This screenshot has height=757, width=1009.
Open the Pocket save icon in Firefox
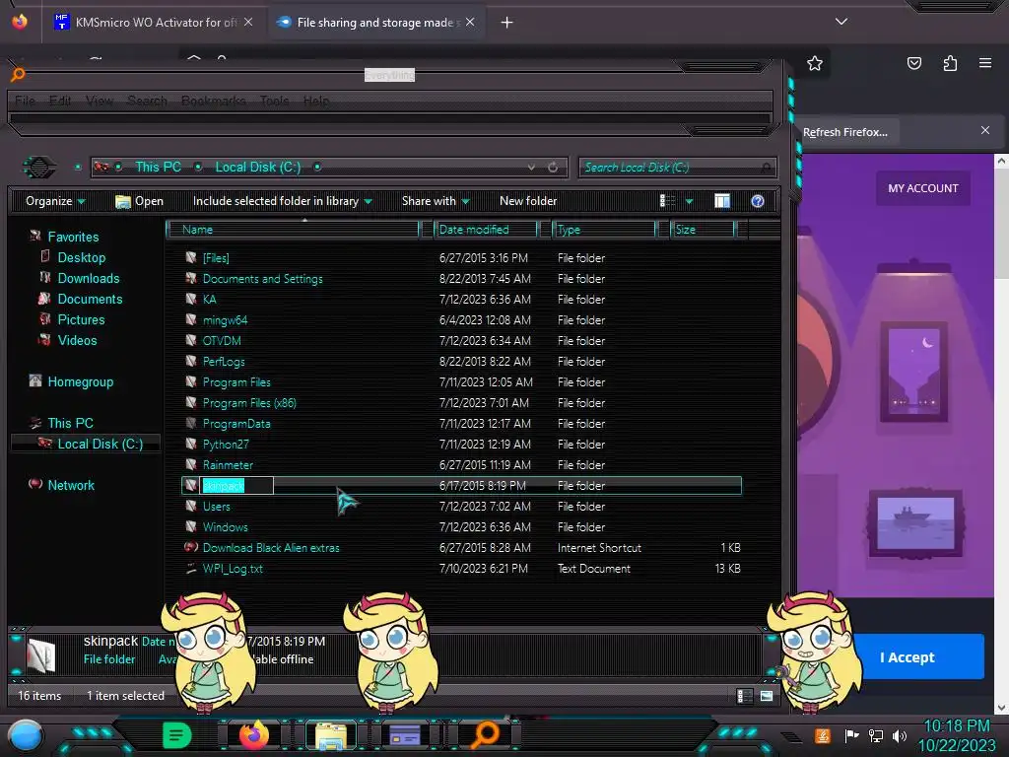(913, 63)
